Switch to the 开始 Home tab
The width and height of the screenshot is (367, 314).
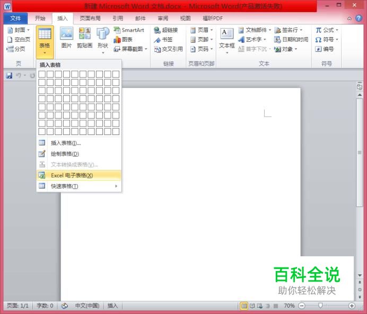coord(40,18)
